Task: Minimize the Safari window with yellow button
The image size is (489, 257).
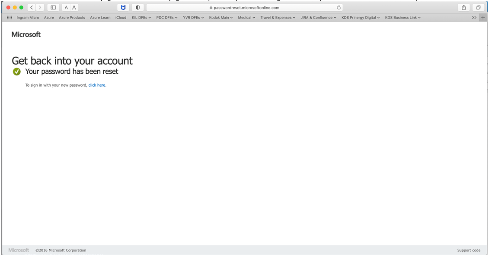Action: coord(15,7)
